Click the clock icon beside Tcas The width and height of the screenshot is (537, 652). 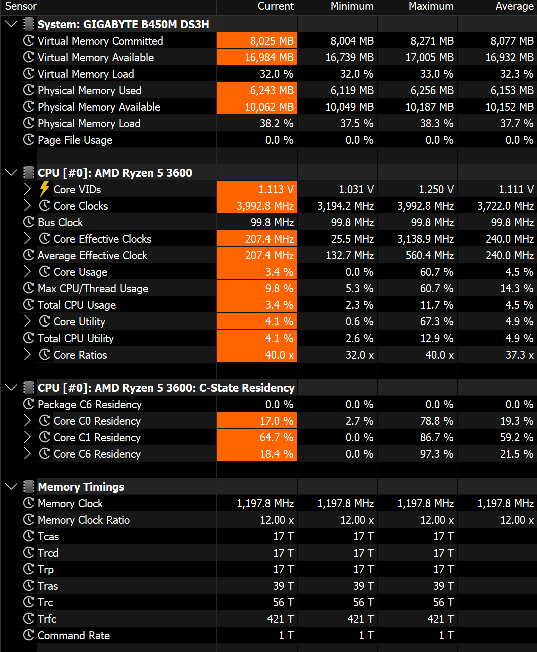tap(29, 536)
